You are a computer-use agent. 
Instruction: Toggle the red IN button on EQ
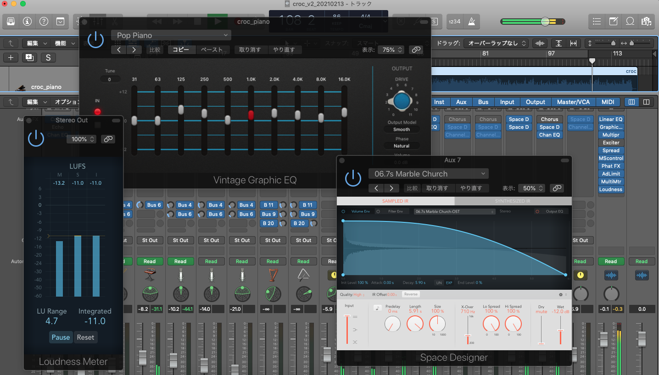pyautogui.click(x=97, y=111)
